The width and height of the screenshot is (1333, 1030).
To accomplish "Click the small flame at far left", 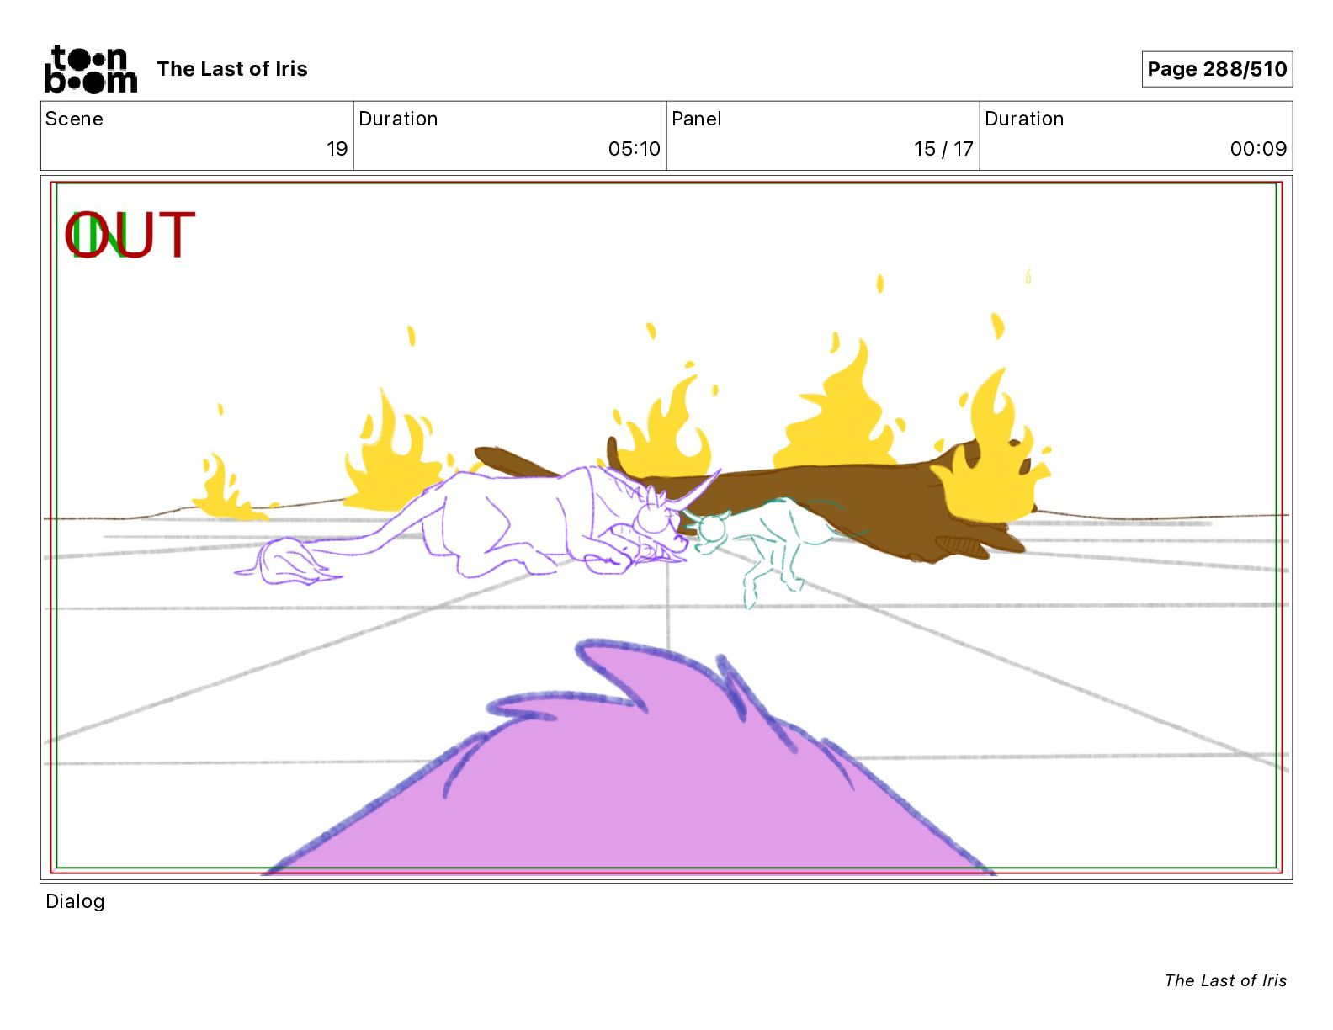I will pos(224,488).
